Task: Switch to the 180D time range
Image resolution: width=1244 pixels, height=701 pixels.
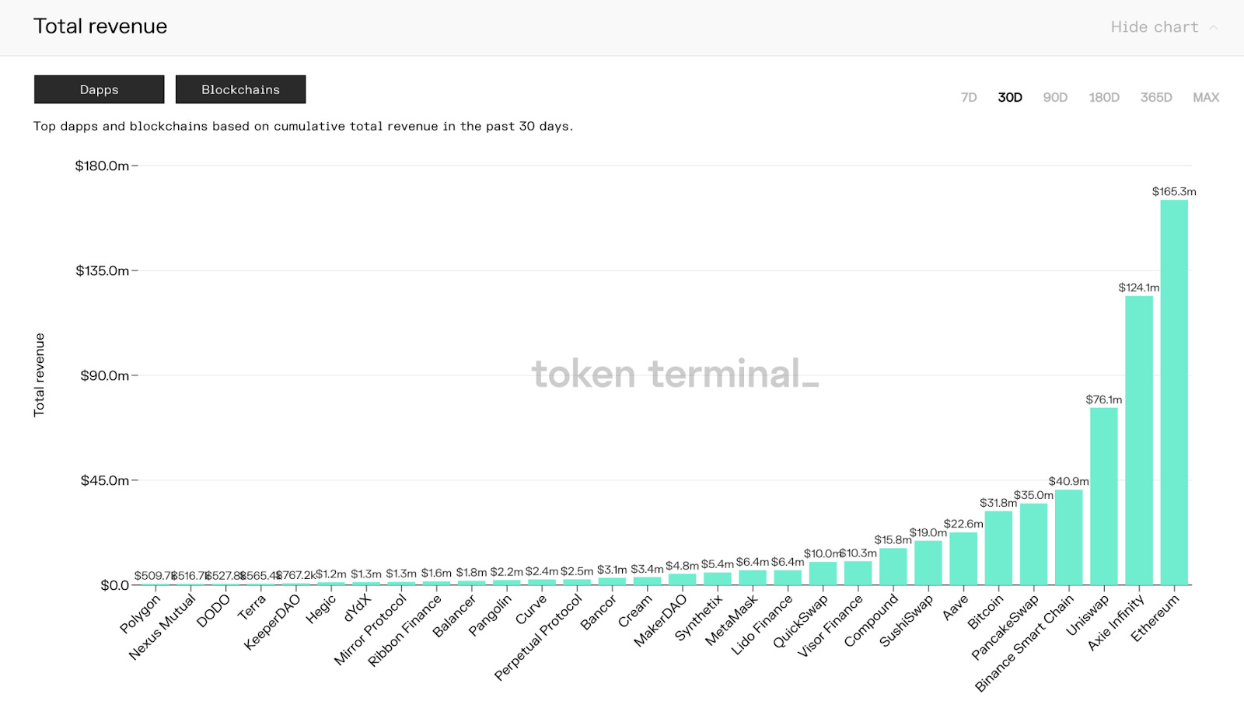Action: tap(1104, 97)
